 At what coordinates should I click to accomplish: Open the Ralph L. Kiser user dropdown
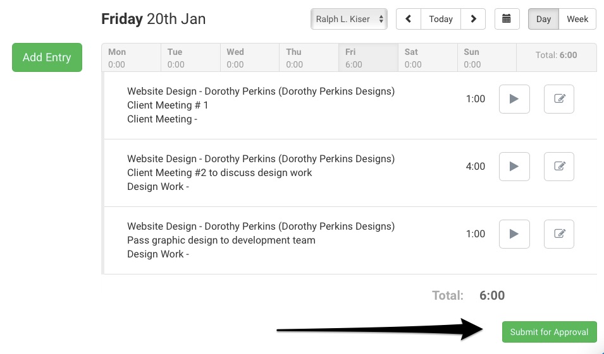pyautogui.click(x=349, y=19)
